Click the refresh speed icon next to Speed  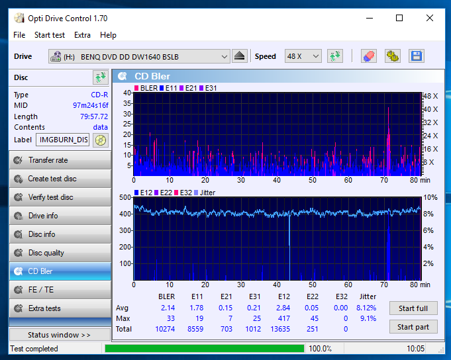pos(335,56)
